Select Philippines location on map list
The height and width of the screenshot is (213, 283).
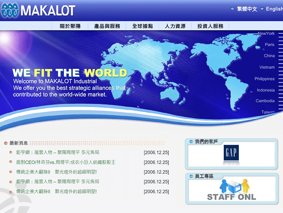[x=264, y=79]
